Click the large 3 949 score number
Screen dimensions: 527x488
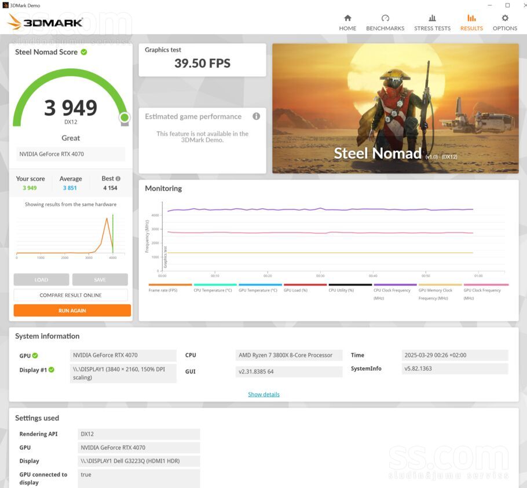[x=71, y=108]
